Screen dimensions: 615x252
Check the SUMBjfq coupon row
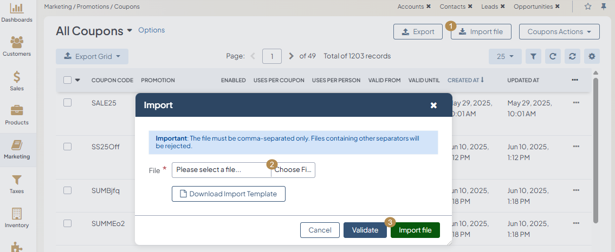(68, 190)
